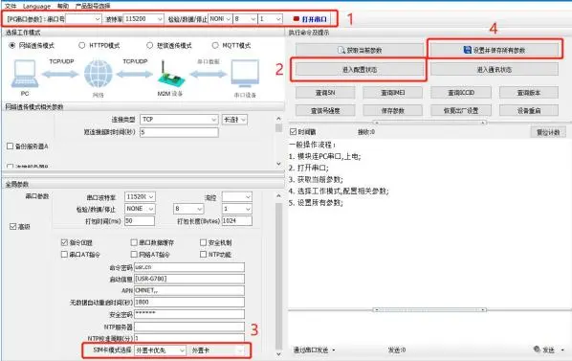Toggle 时间戳 timestamp checkbox
The width and height of the screenshot is (572, 361).
coord(293,131)
